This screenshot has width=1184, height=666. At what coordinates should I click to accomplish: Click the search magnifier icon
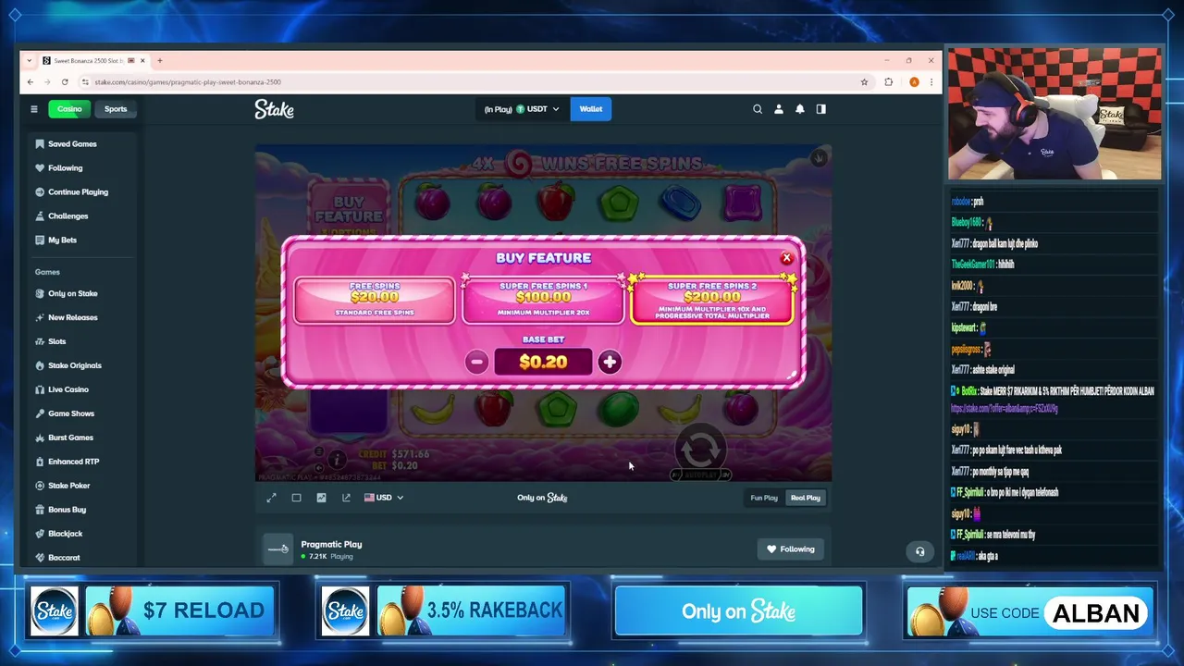pos(758,109)
